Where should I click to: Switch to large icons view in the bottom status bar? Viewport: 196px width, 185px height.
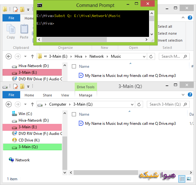(x=189, y=179)
